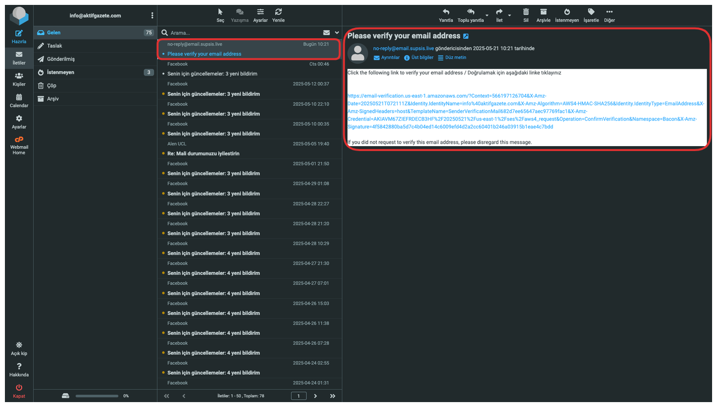Open the İlet forward dropdown arrow
Screen dimensions: 717x407
tap(509, 16)
